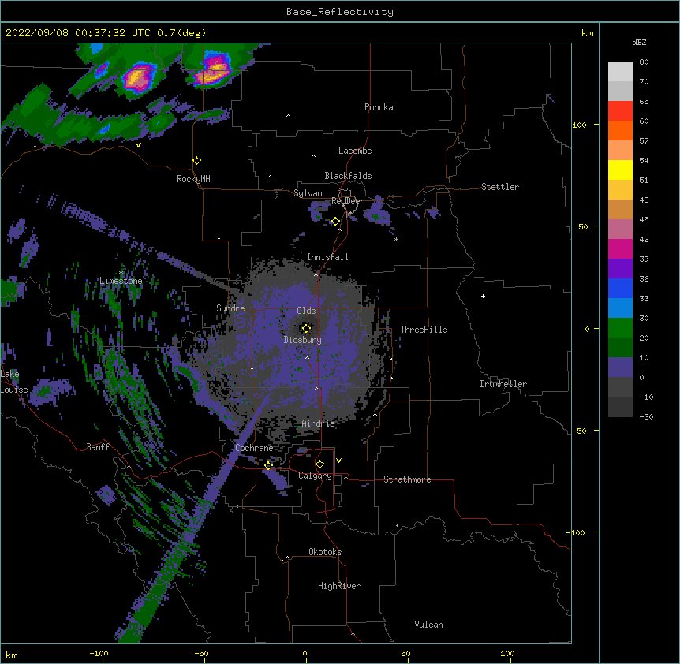Click the Cochrane town label
The width and height of the screenshot is (680, 664).
tap(254, 448)
